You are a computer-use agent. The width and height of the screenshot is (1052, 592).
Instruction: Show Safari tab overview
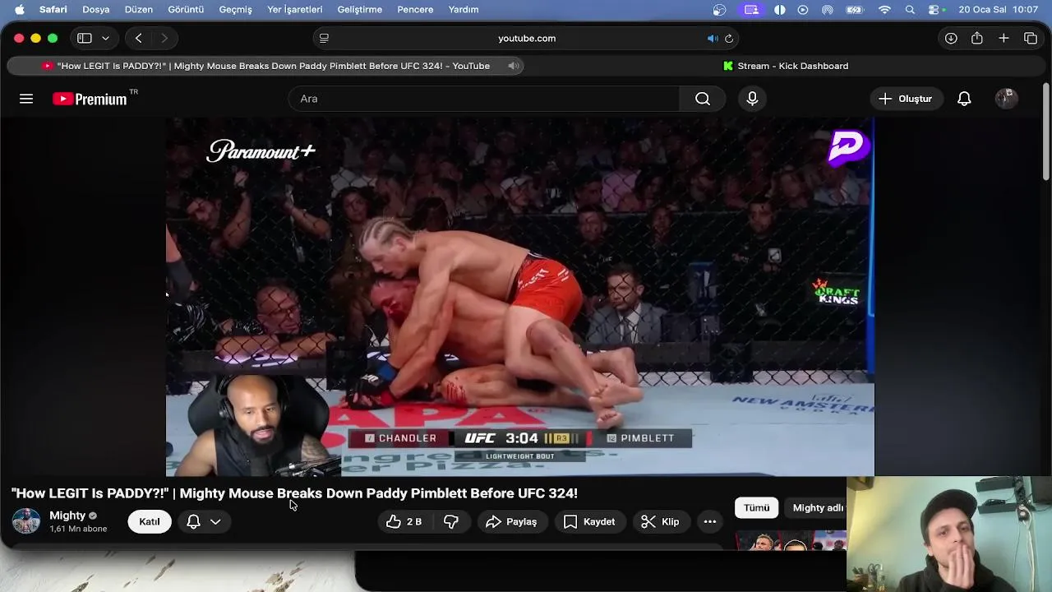click(1031, 38)
